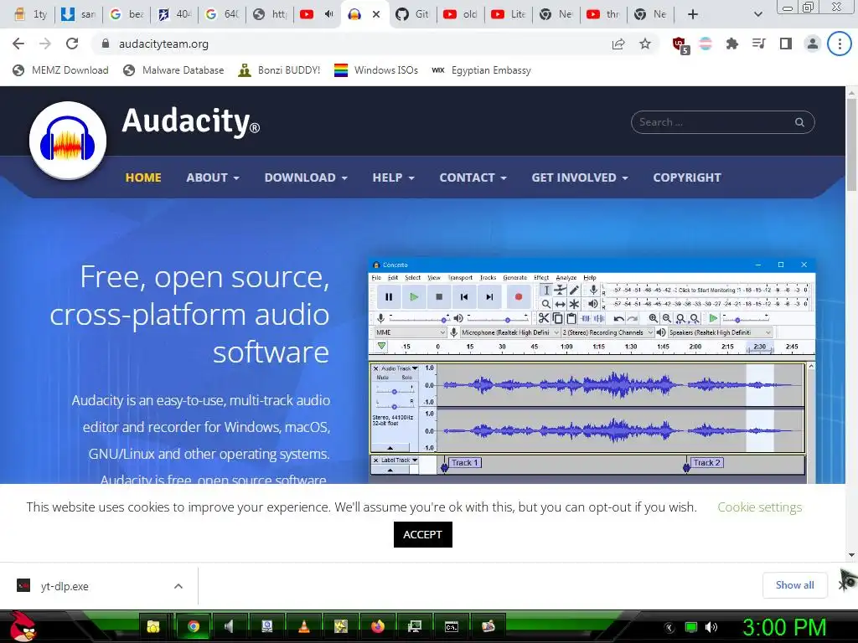This screenshot has height=643, width=858.
Task: Switch to the Google '640' tab
Action: [221, 14]
